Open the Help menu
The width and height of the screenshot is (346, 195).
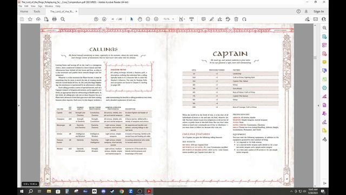pyautogui.click(x=58, y=6)
